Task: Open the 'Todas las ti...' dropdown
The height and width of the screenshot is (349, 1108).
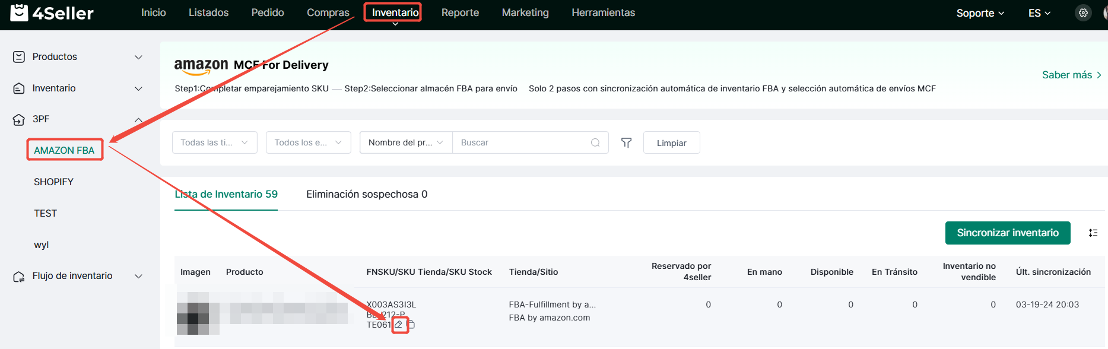Action: click(x=215, y=142)
